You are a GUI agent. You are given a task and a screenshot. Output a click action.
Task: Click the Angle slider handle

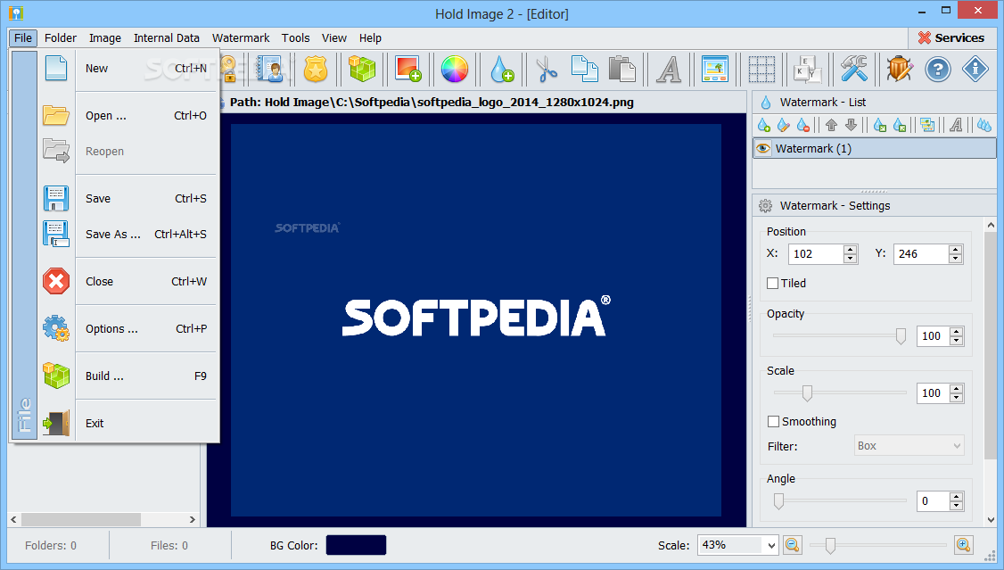pyautogui.click(x=778, y=501)
